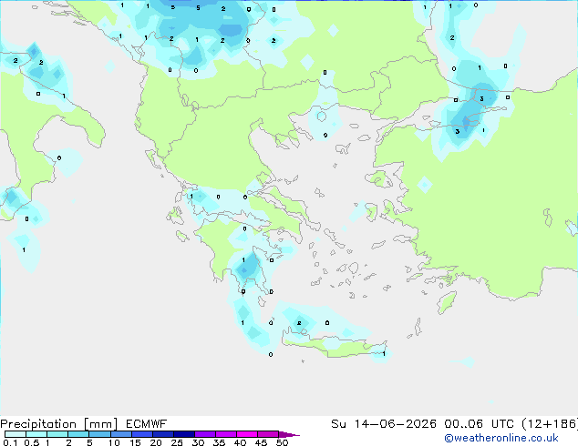
Task: Click the '50' legend scale label
Action: pyautogui.click(x=282, y=442)
